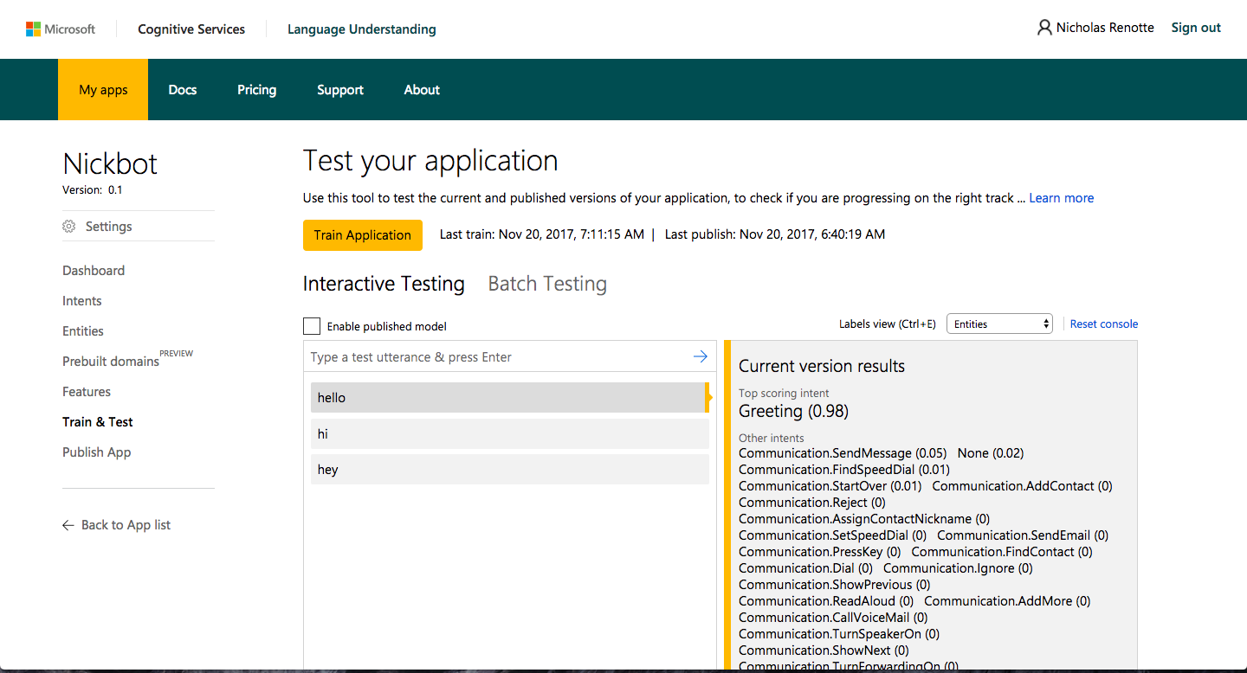Click the Microsoft logo

click(61, 29)
